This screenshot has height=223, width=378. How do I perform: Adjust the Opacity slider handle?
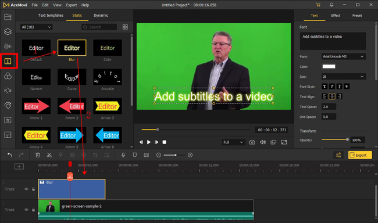[x=347, y=140]
